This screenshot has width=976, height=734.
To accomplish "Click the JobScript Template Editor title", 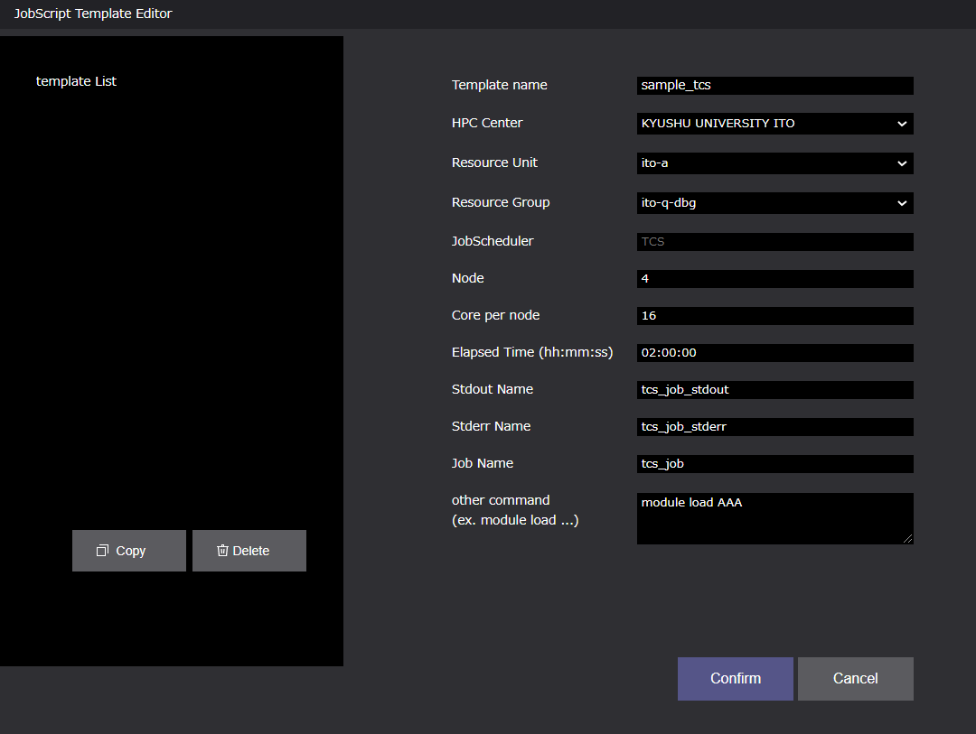I will point(93,14).
